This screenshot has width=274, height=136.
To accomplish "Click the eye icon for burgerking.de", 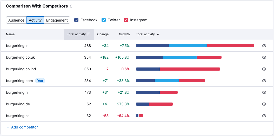I will click(x=264, y=104).
